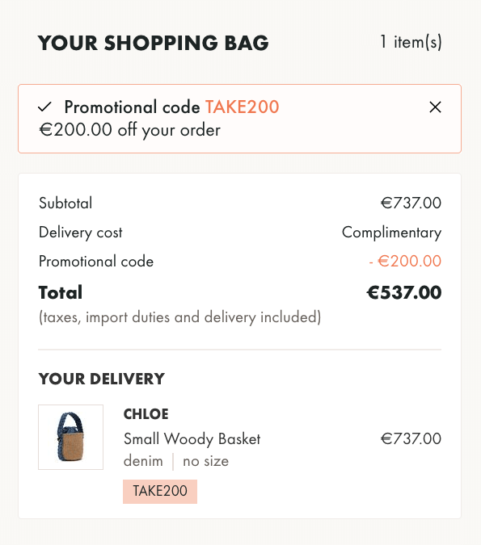Click the no size attribute
This screenshot has height=545, width=481.
(205, 461)
